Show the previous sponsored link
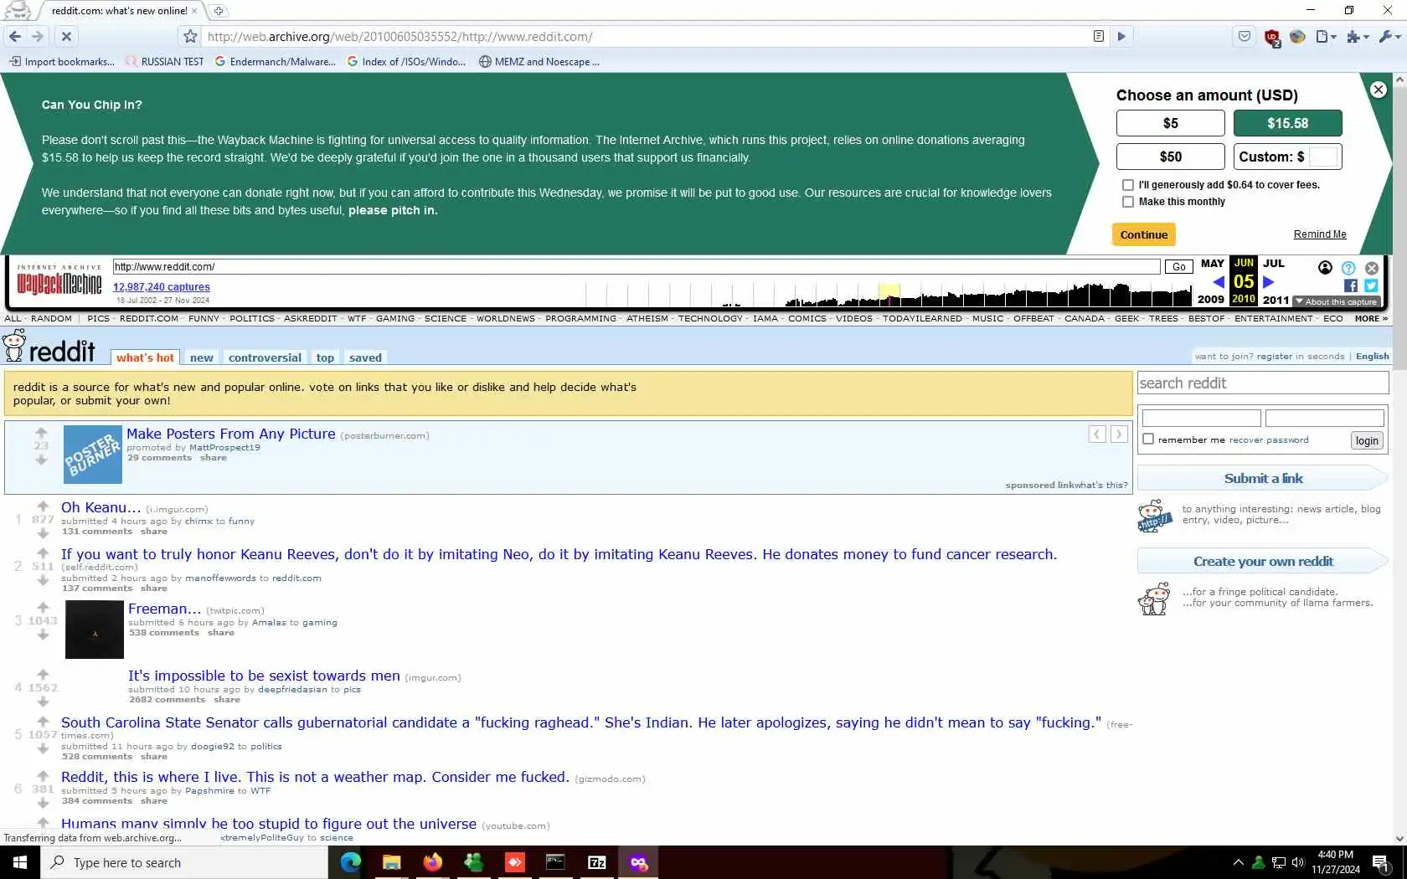This screenshot has height=879, width=1407. [x=1097, y=434]
